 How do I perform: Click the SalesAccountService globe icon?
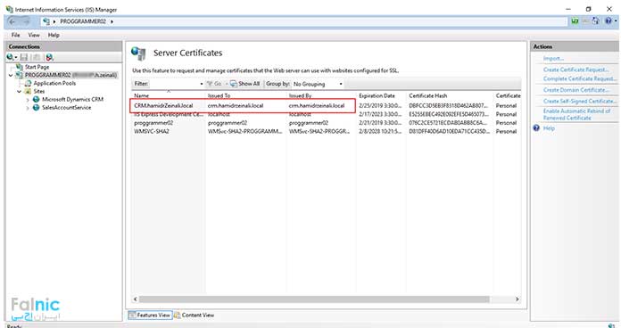click(36, 107)
